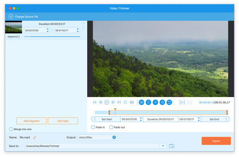Click the Fast Split button

click(x=63, y=121)
